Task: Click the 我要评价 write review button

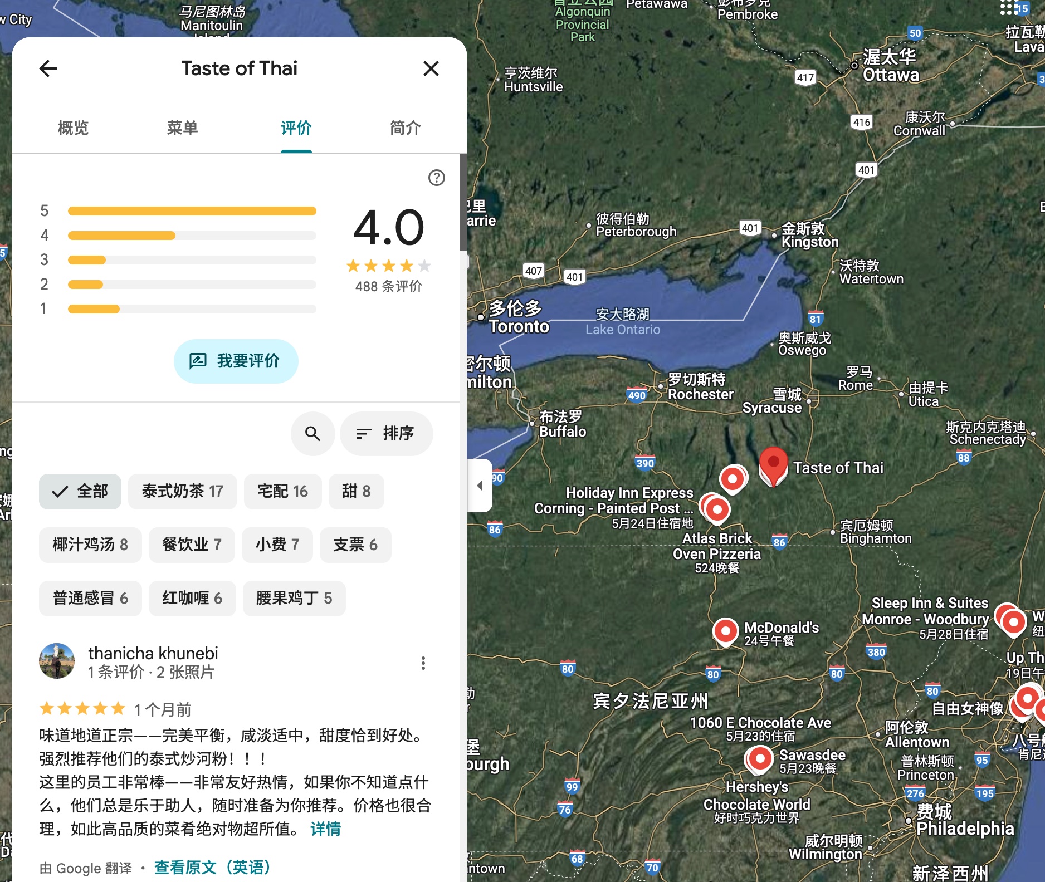Action: coord(236,361)
